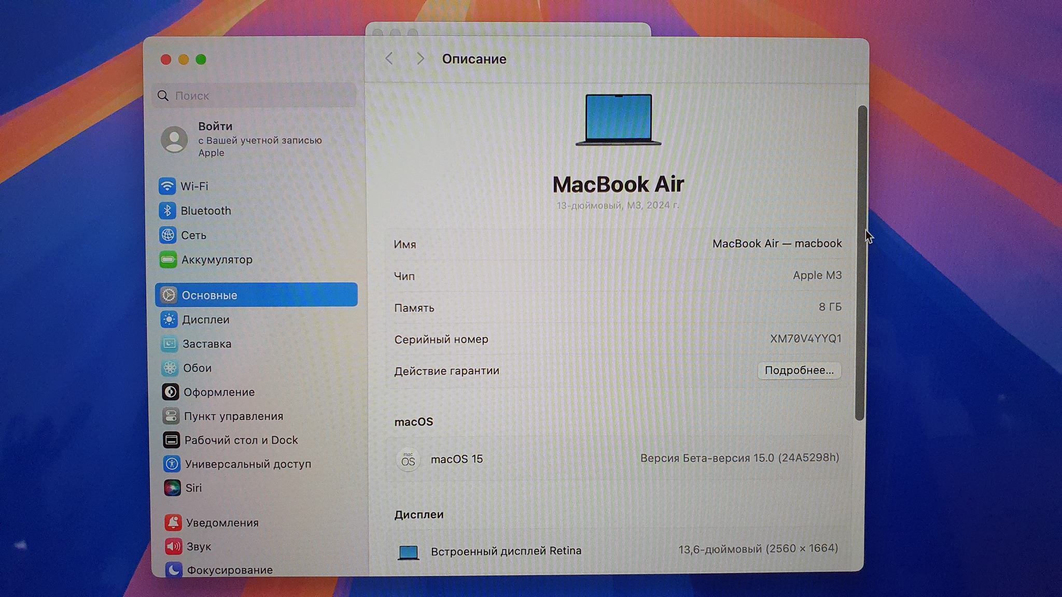Screen dimensions: 1062x597
Task: Open Универсальный доступ accessibility icon
Action: click(172, 464)
